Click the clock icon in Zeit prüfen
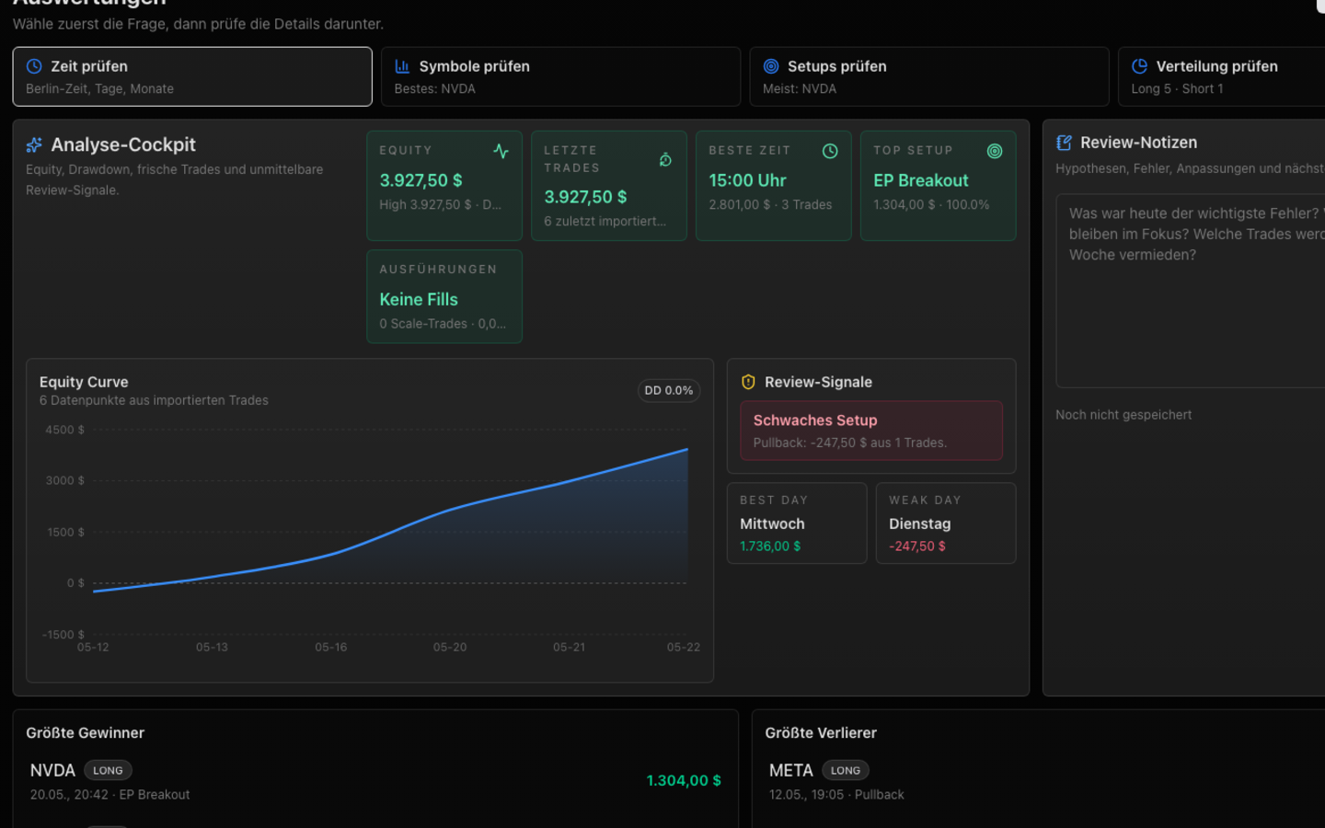1325x828 pixels. point(34,66)
